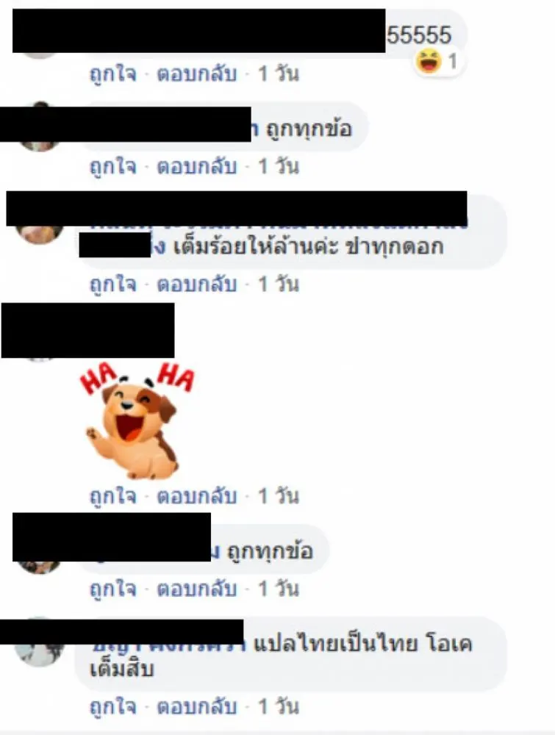Click the reaction count number 1
555x735 pixels.
[452, 62]
